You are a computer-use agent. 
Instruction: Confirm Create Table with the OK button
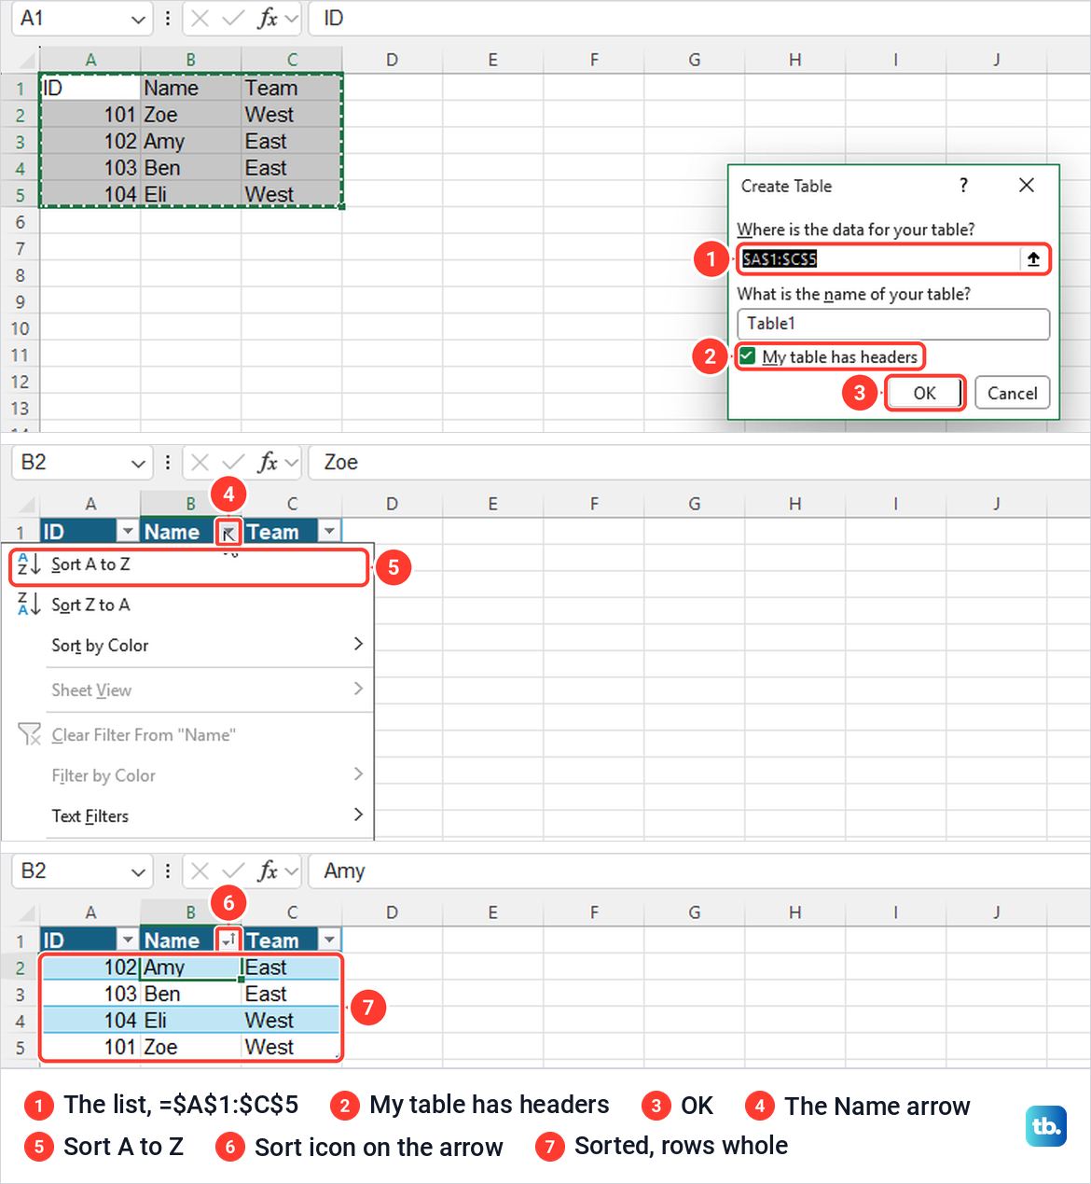924,393
